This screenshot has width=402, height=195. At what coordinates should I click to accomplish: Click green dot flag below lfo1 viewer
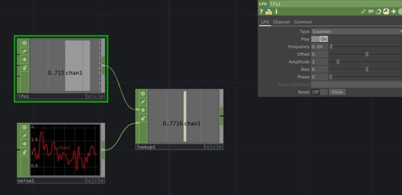[x=89, y=96]
